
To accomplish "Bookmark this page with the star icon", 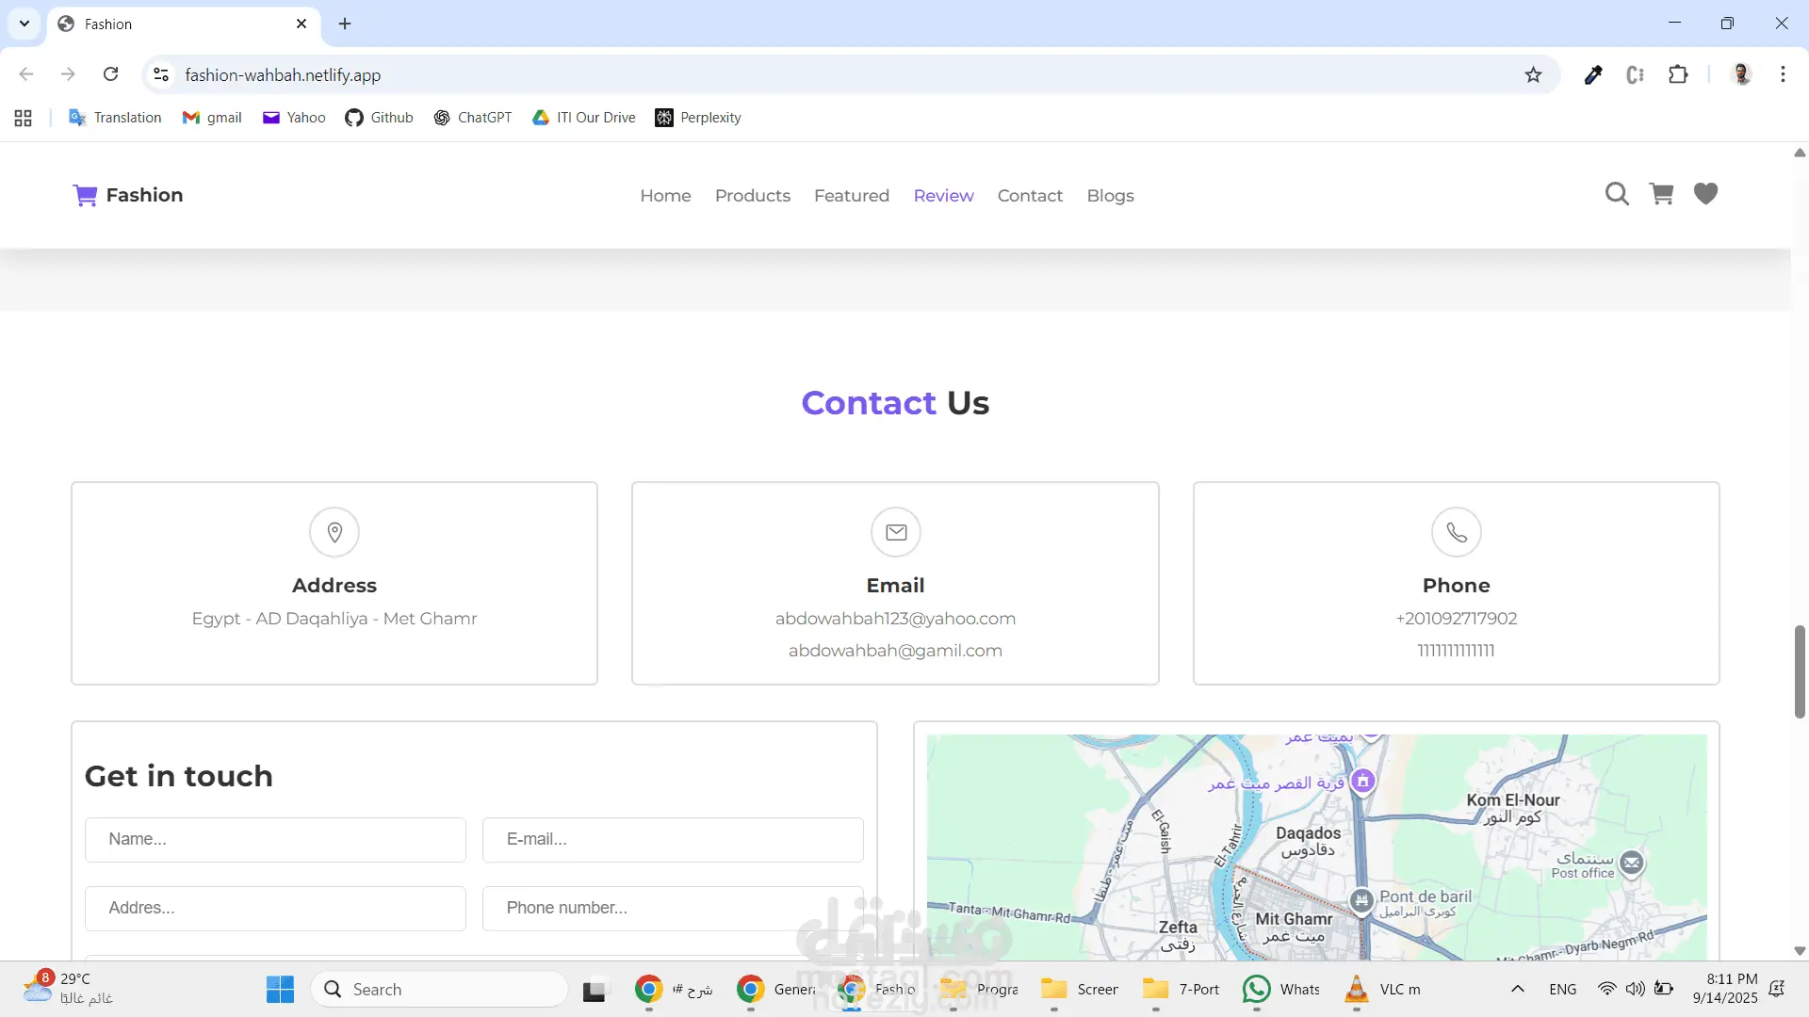I will [1533, 75].
